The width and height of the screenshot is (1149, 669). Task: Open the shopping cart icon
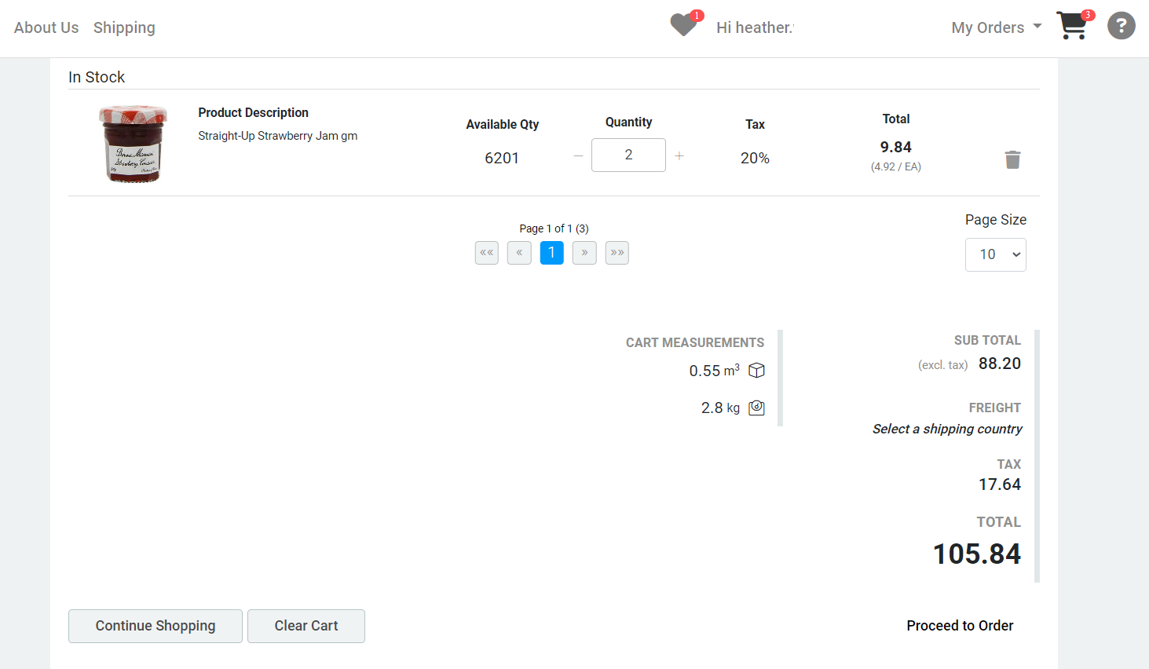1073,26
